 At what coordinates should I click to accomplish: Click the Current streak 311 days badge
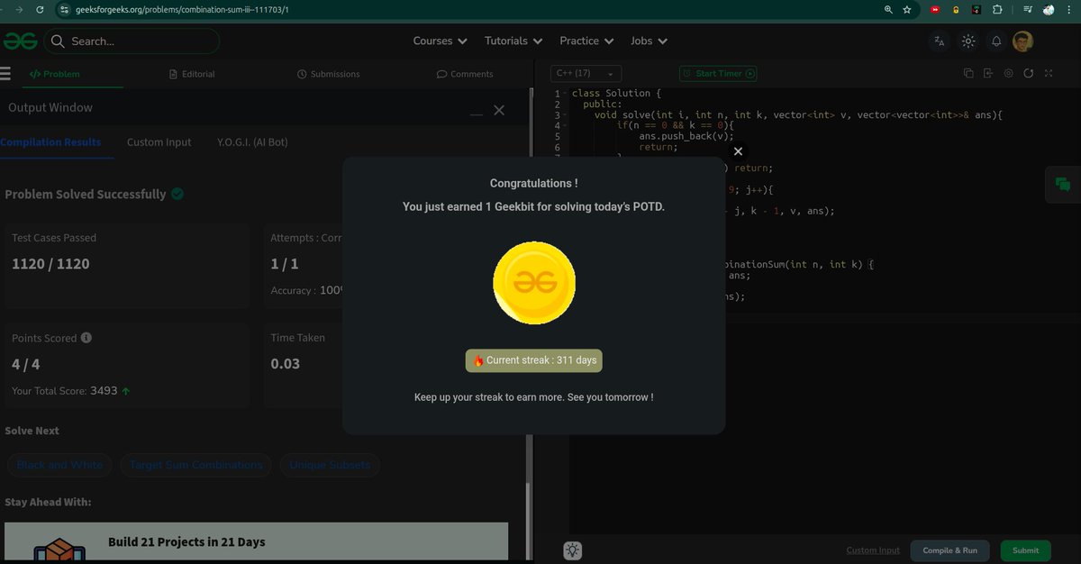pyautogui.click(x=534, y=360)
